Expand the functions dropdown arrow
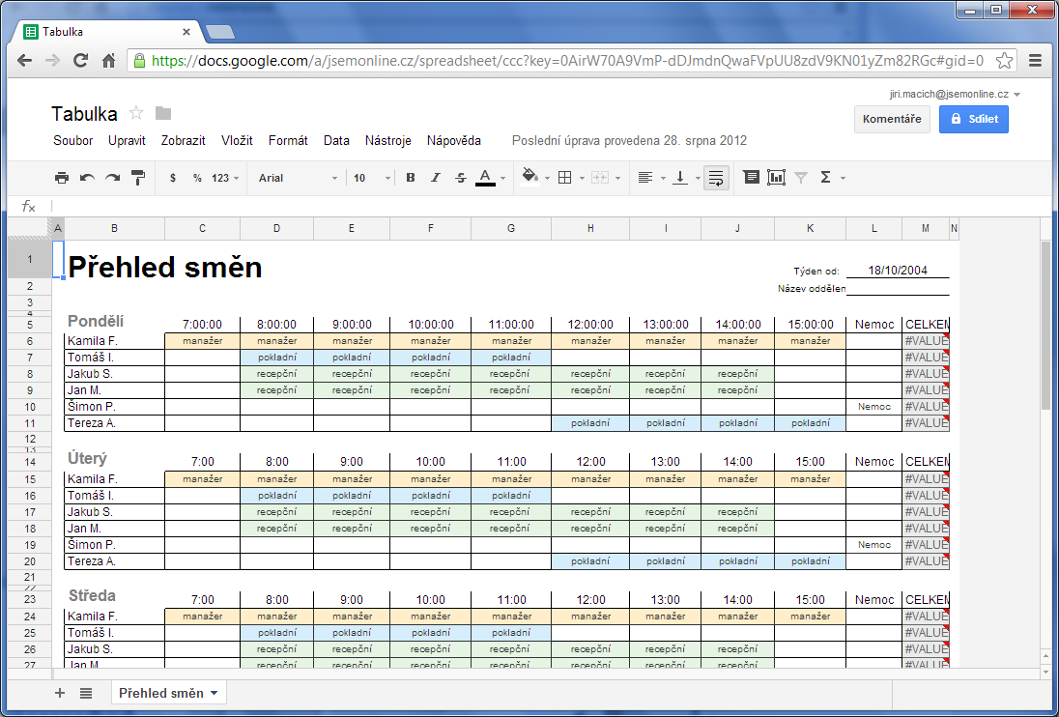 pos(843,178)
